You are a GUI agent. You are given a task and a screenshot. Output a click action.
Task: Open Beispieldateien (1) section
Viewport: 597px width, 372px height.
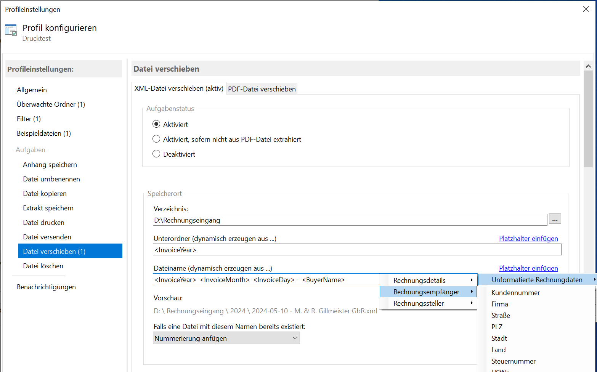tap(44, 133)
